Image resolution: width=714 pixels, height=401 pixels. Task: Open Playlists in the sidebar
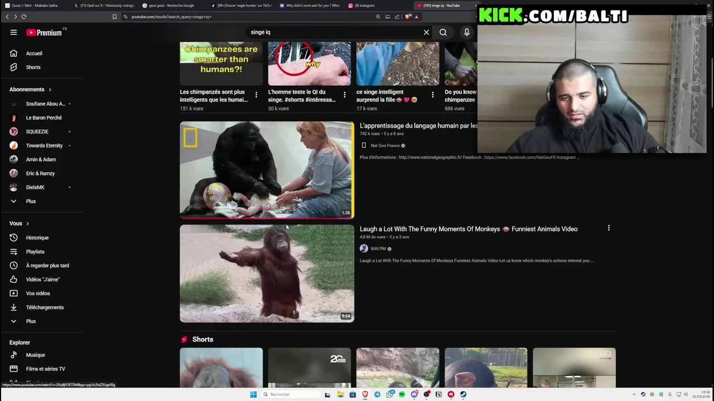tap(35, 252)
